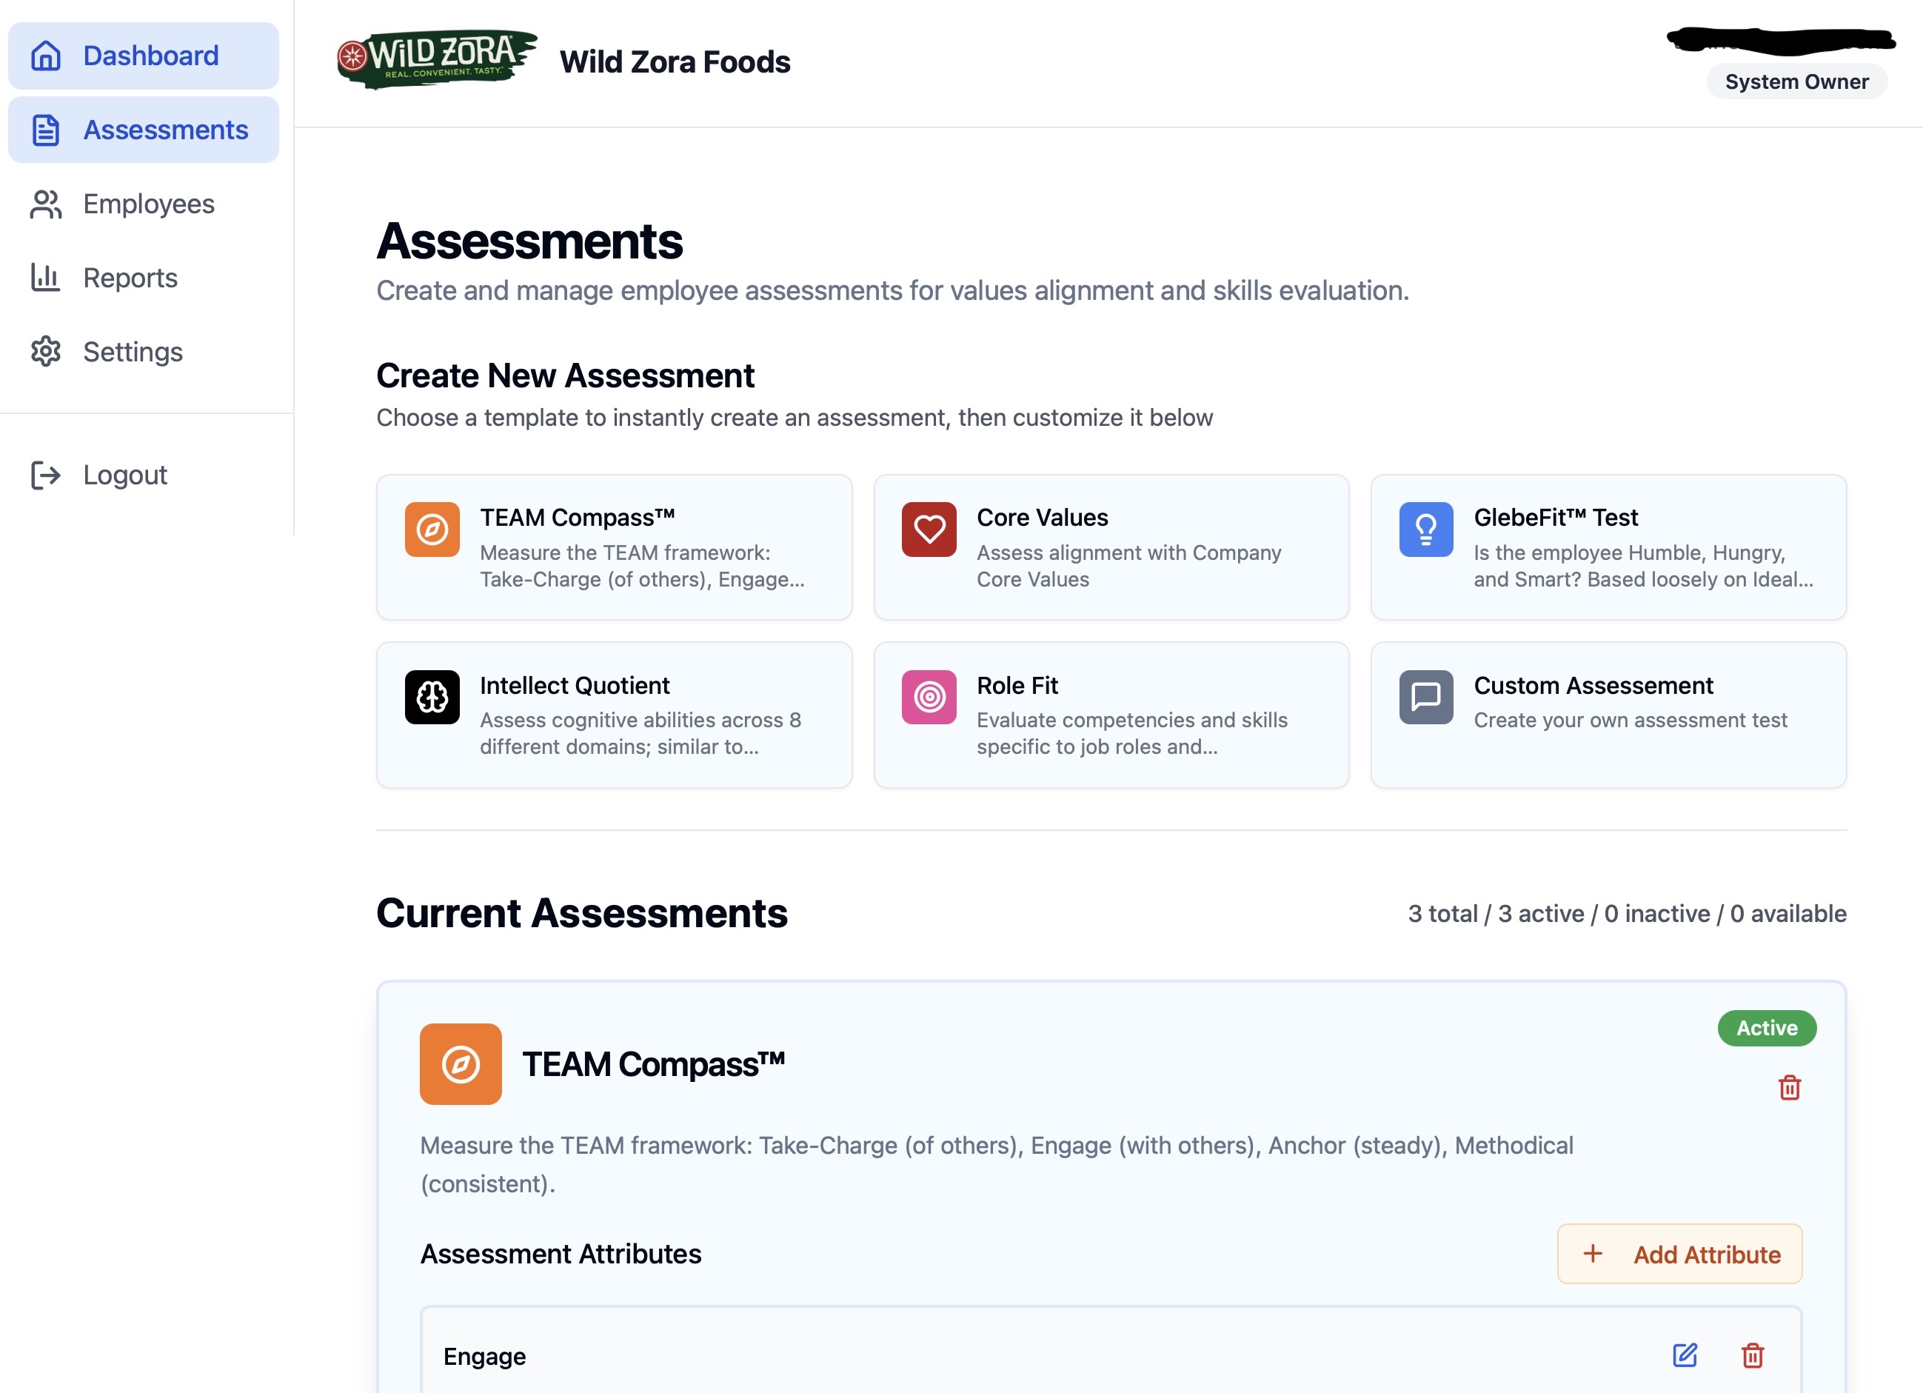Select the Reports bar-chart icon in the sidebar
The image size is (1923, 1393).
[x=45, y=277]
